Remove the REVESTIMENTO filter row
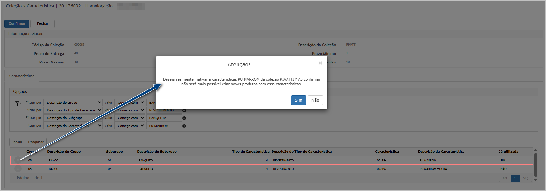The width and height of the screenshot is (546, 191). [184, 110]
